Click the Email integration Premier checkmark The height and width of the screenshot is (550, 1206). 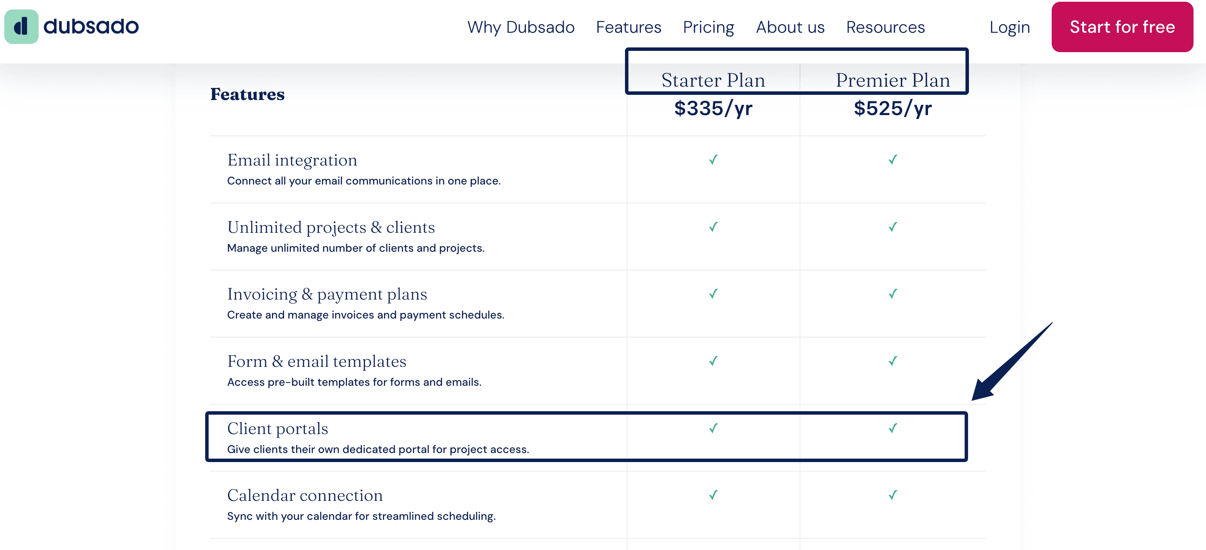click(893, 159)
